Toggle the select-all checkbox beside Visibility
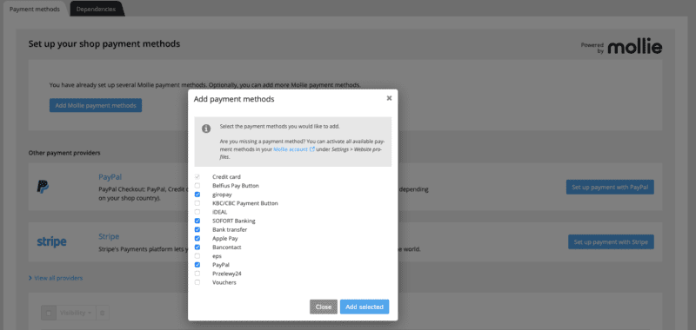 49,313
